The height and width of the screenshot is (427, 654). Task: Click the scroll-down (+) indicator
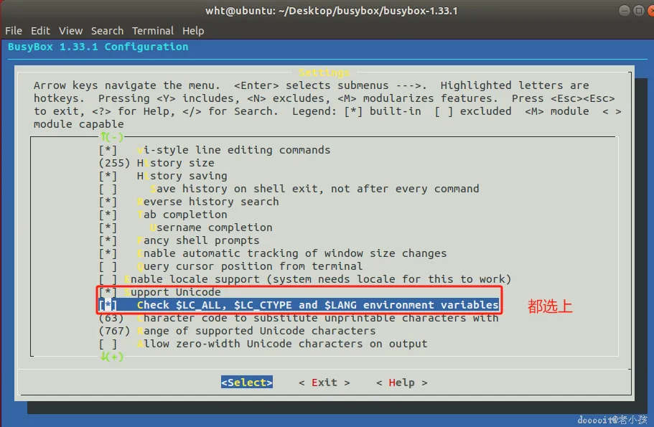point(112,357)
